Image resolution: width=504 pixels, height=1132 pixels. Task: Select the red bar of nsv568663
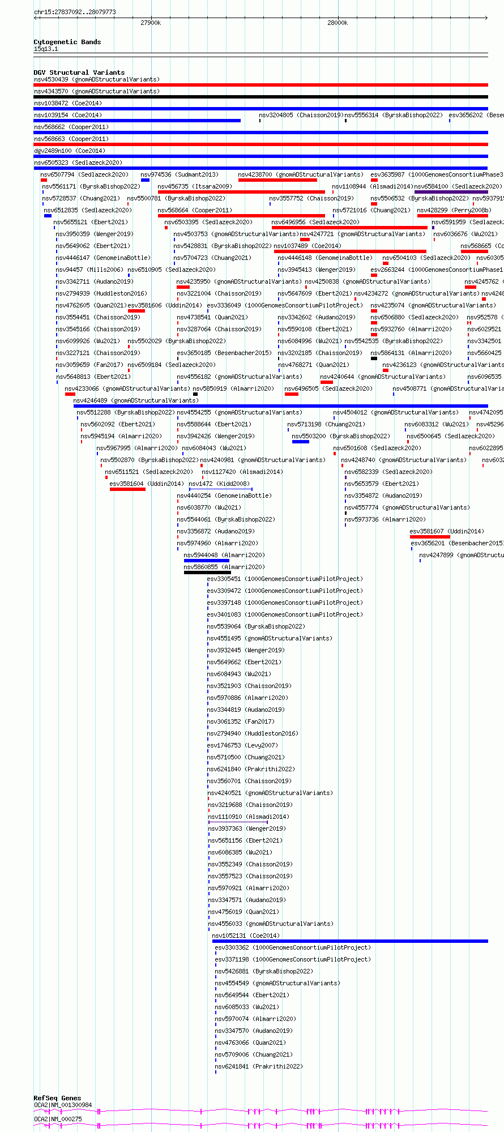pyautogui.click(x=260, y=144)
